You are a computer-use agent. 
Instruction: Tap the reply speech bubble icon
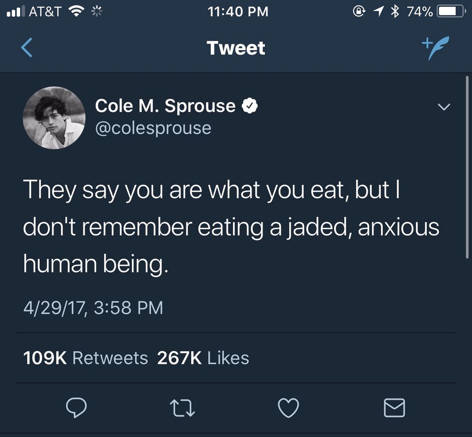click(x=76, y=408)
